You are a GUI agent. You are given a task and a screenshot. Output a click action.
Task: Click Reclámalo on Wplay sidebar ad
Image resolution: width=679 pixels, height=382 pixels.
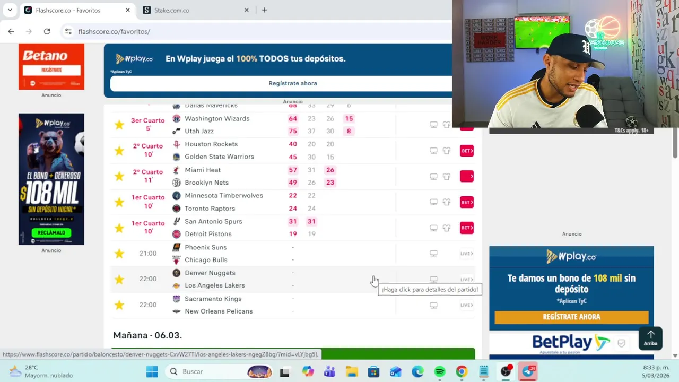[x=51, y=232]
